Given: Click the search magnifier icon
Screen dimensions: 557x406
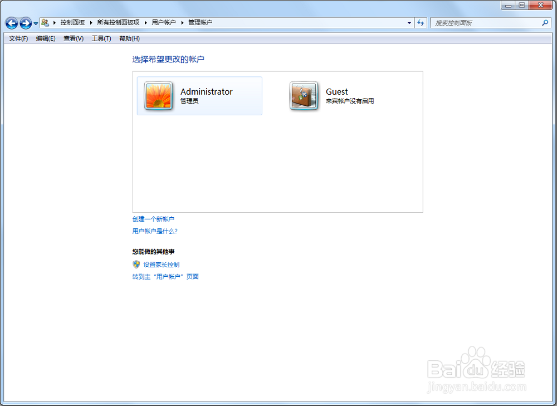Looking at the screenshot, I should pos(545,22).
